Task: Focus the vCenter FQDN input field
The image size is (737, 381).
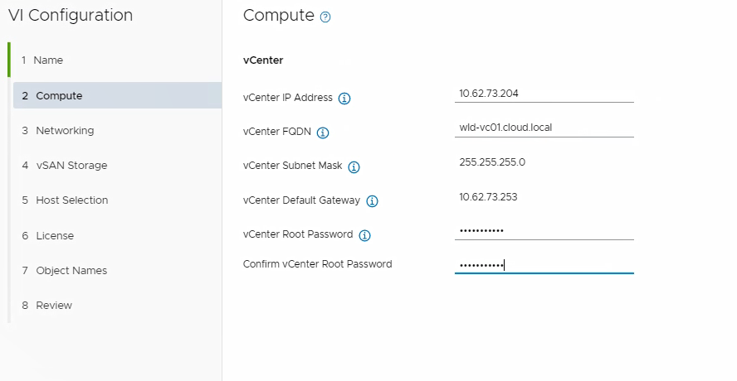Action: coord(544,128)
